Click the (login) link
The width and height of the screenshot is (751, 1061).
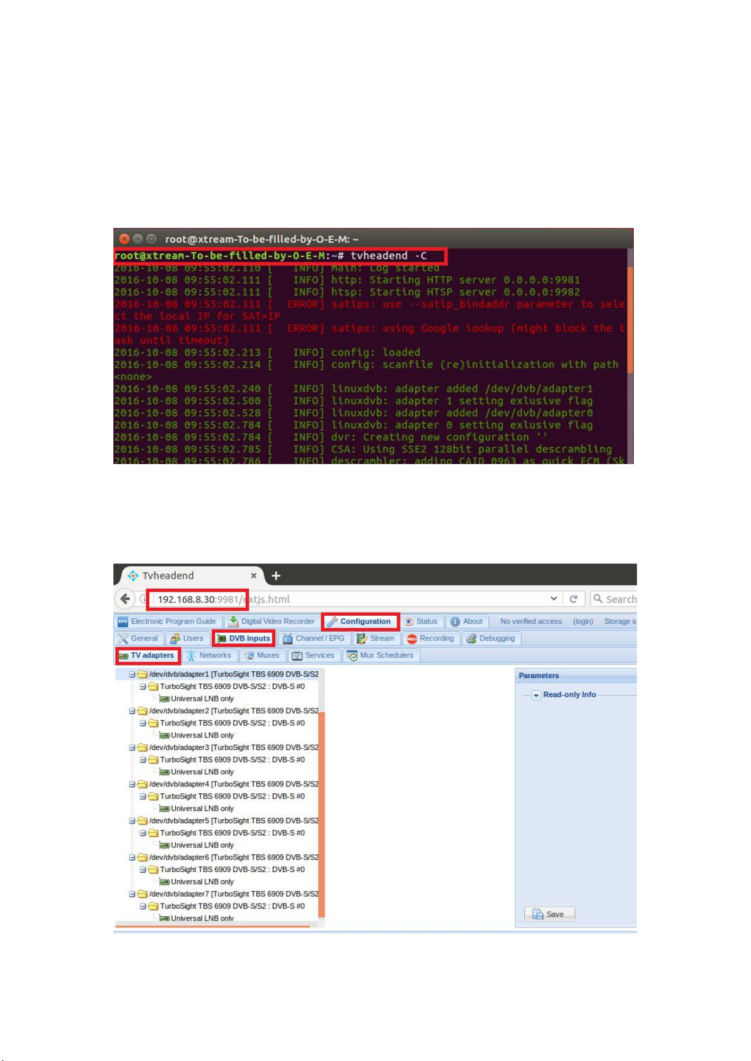(583, 621)
